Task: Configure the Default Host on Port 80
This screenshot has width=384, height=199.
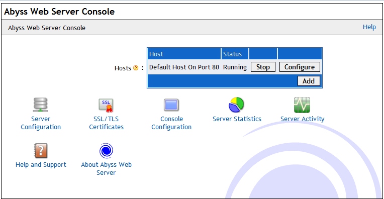Action: [300, 67]
